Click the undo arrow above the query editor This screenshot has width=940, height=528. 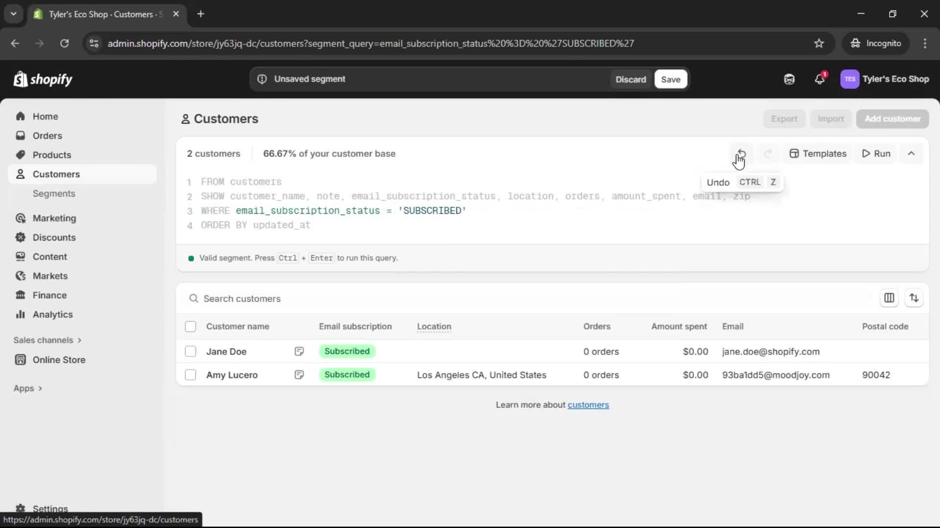[741, 153]
